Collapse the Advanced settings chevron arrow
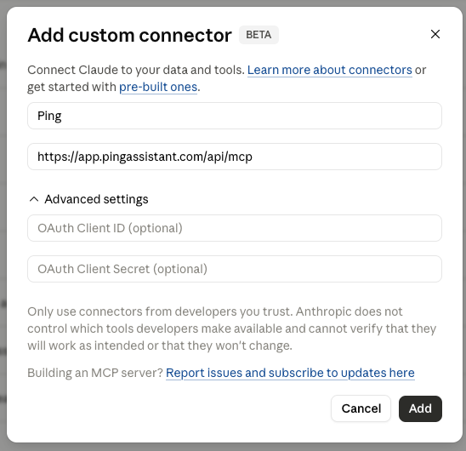Image resolution: width=466 pixels, height=451 pixels. 34,199
